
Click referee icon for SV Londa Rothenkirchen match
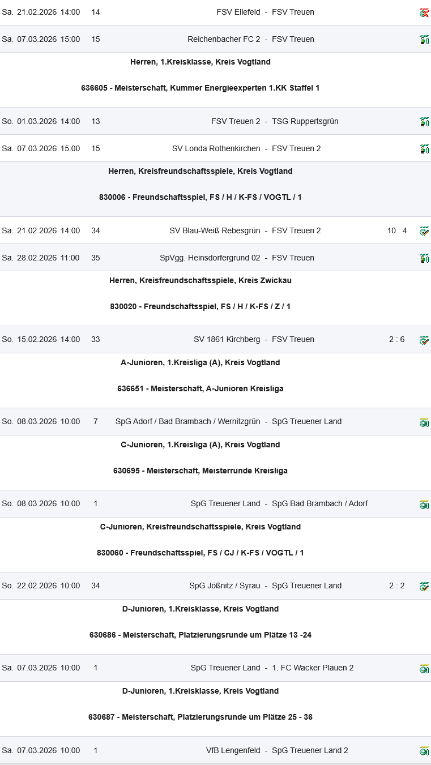click(424, 149)
